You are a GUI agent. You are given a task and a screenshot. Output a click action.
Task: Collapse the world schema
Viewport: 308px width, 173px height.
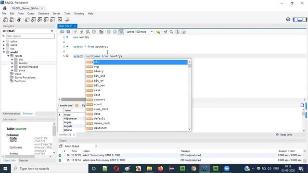pyautogui.click(x=4, y=52)
